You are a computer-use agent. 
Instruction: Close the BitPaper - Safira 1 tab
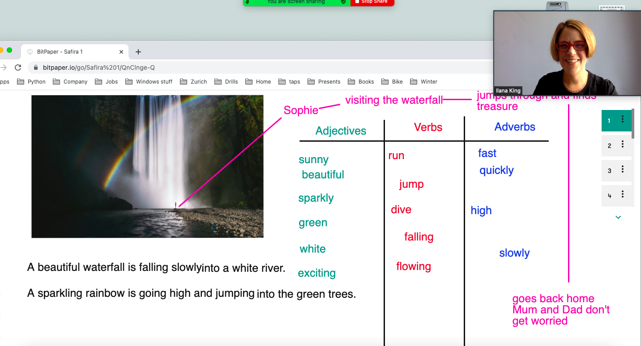[x=121, y=52]
